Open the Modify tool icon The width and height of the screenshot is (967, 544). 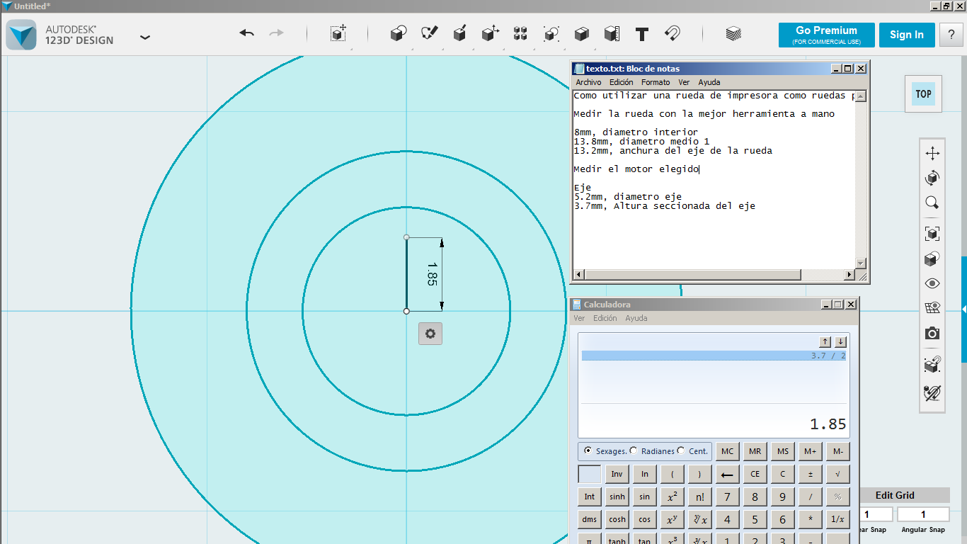[x=490, y=33]
